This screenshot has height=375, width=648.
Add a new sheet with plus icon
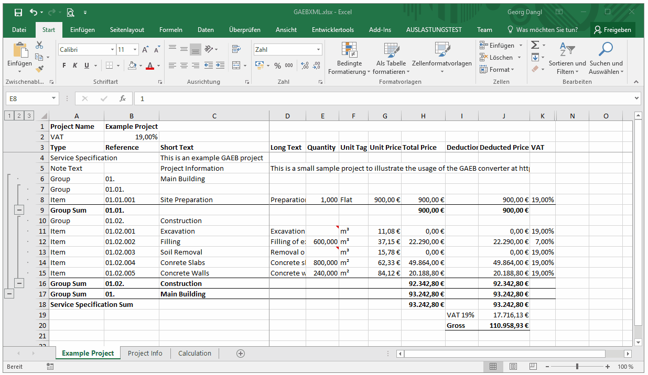pos(241,354)
